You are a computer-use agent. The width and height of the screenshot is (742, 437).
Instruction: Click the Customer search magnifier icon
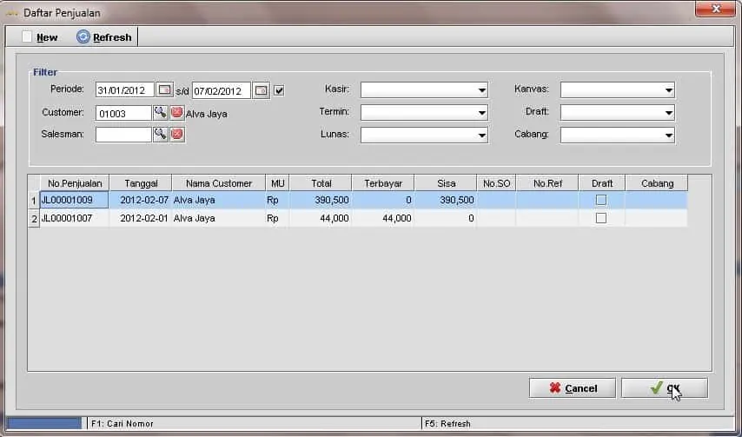[161, 113]
